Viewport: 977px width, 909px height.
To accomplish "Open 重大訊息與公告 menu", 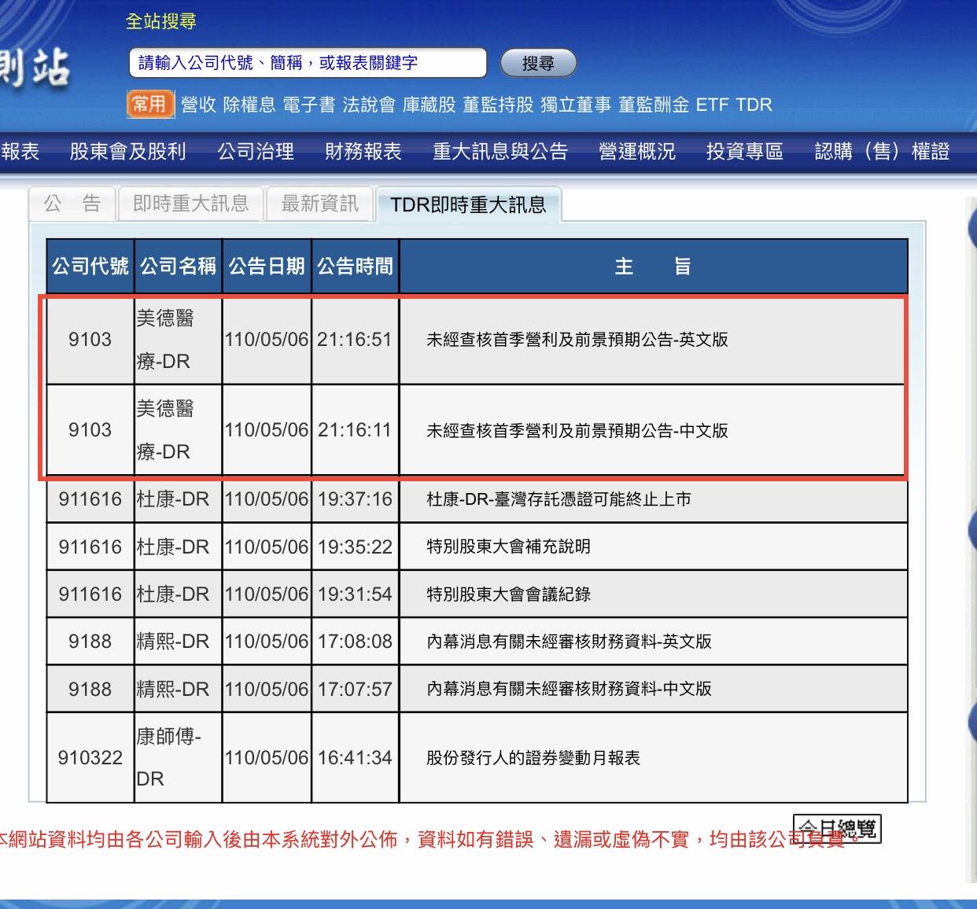I will coord(500,152).
